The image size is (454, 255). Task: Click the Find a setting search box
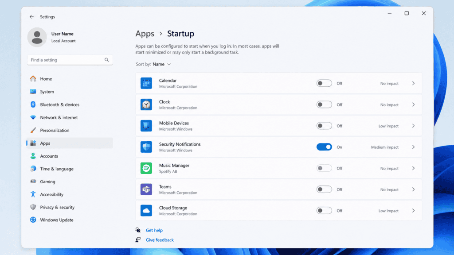coord(70,60)
